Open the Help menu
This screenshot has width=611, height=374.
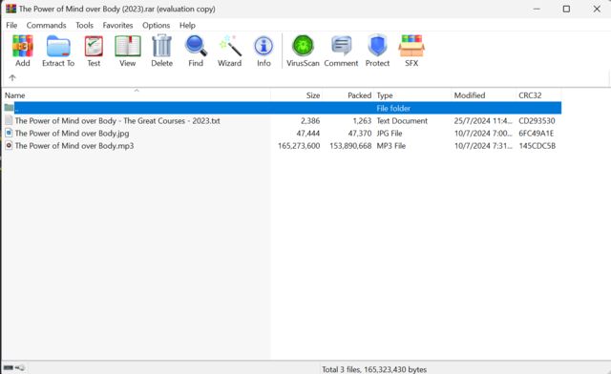187,26
